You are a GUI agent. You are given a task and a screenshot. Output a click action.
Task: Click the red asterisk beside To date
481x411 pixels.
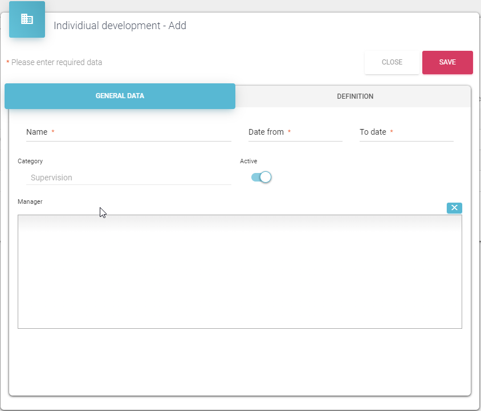392,132
